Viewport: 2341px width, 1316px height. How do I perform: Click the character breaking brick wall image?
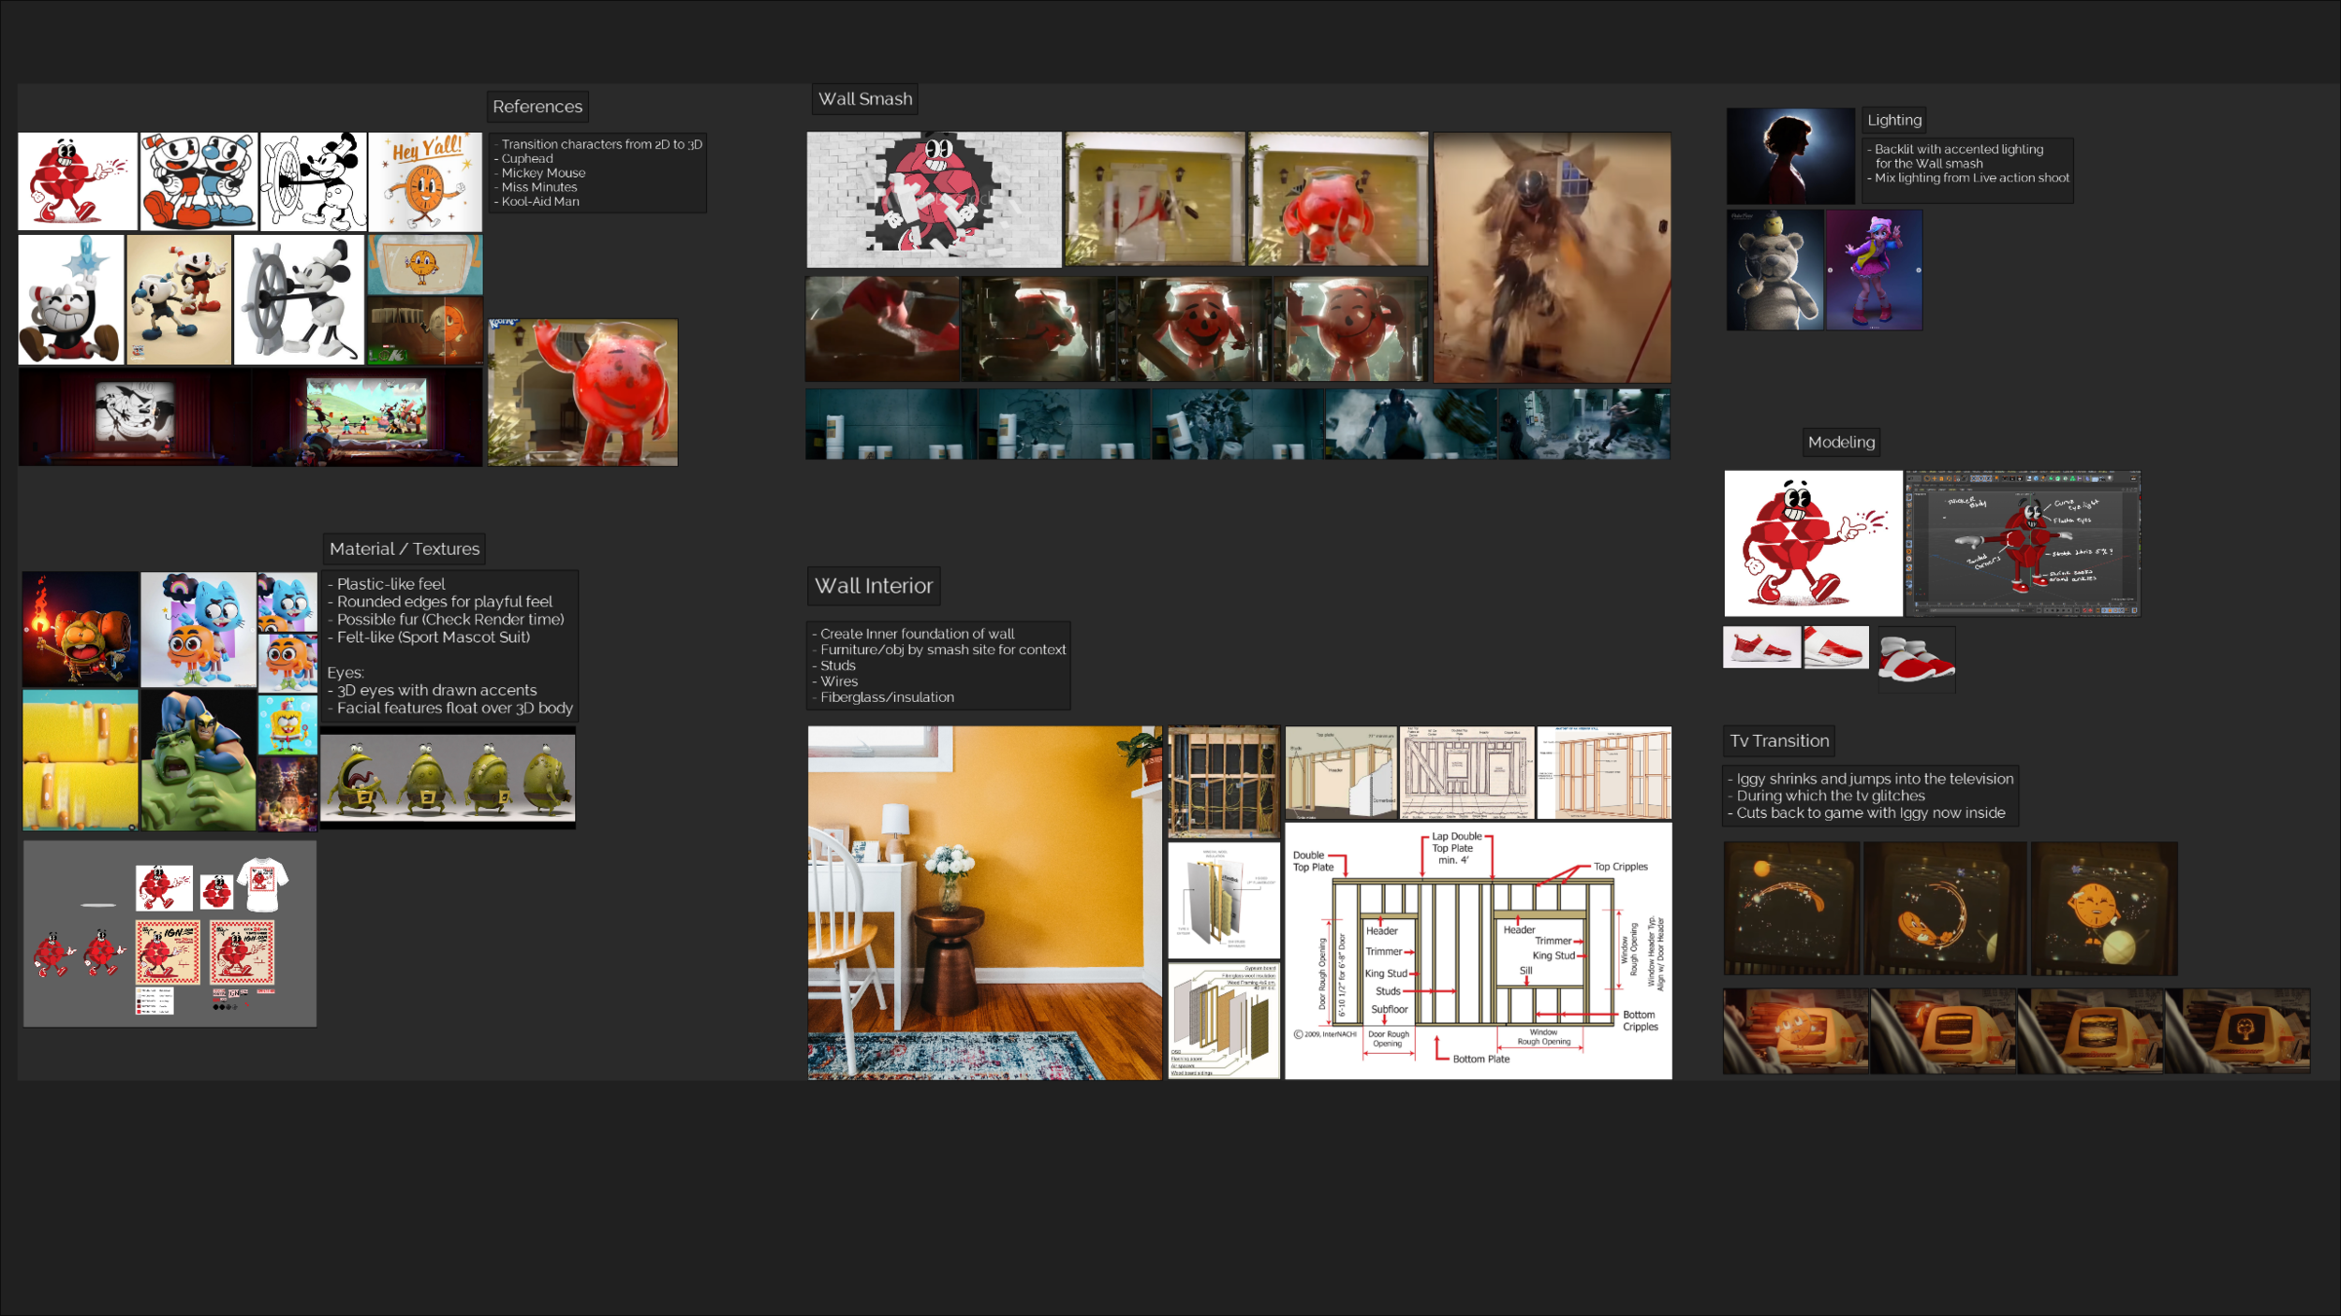point(934,199)
